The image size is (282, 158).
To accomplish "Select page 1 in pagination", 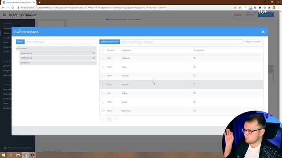I will 109,119.
